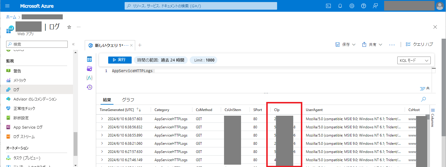The width and height of the screenshot is (446, 167).
Task: Open the more options ellipsis beside title
Action: pyautogui.click(x=79, y=27)
